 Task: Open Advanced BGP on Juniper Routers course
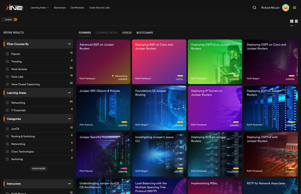(x=103, y=62)
